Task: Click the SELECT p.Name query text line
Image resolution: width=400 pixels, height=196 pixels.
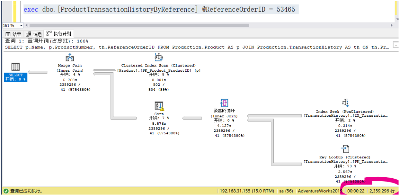Action: point(197,47)
